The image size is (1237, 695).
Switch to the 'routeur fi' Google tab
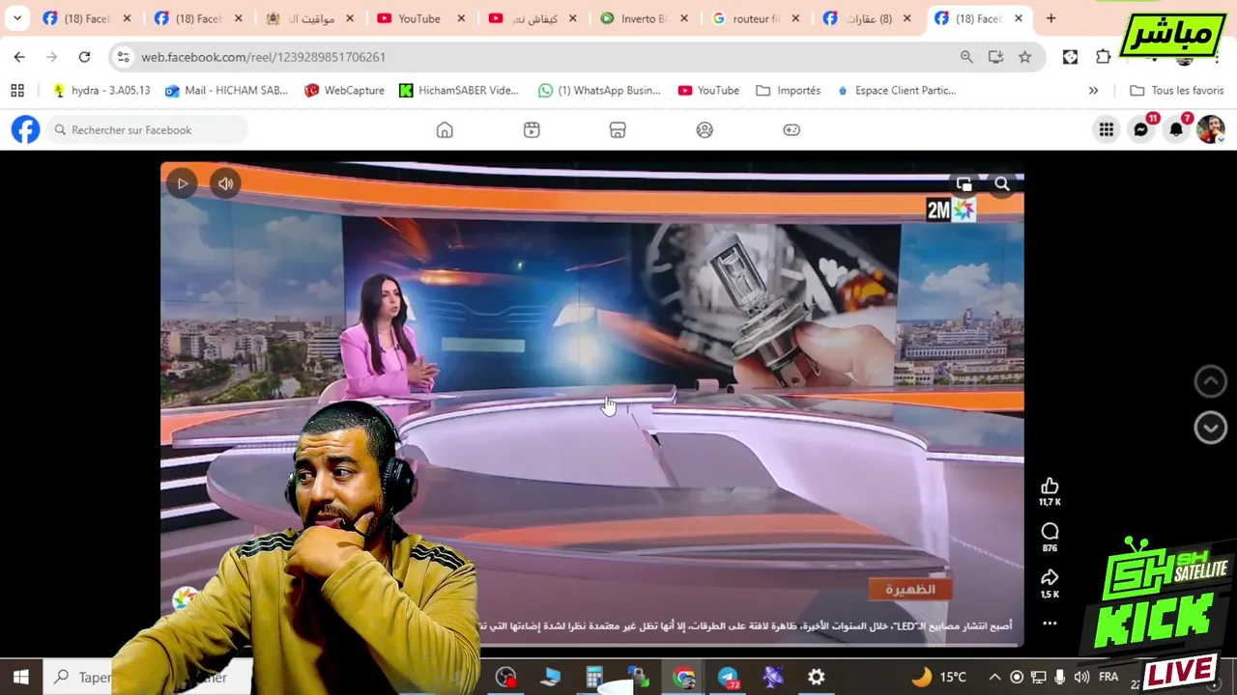(754, 18)
